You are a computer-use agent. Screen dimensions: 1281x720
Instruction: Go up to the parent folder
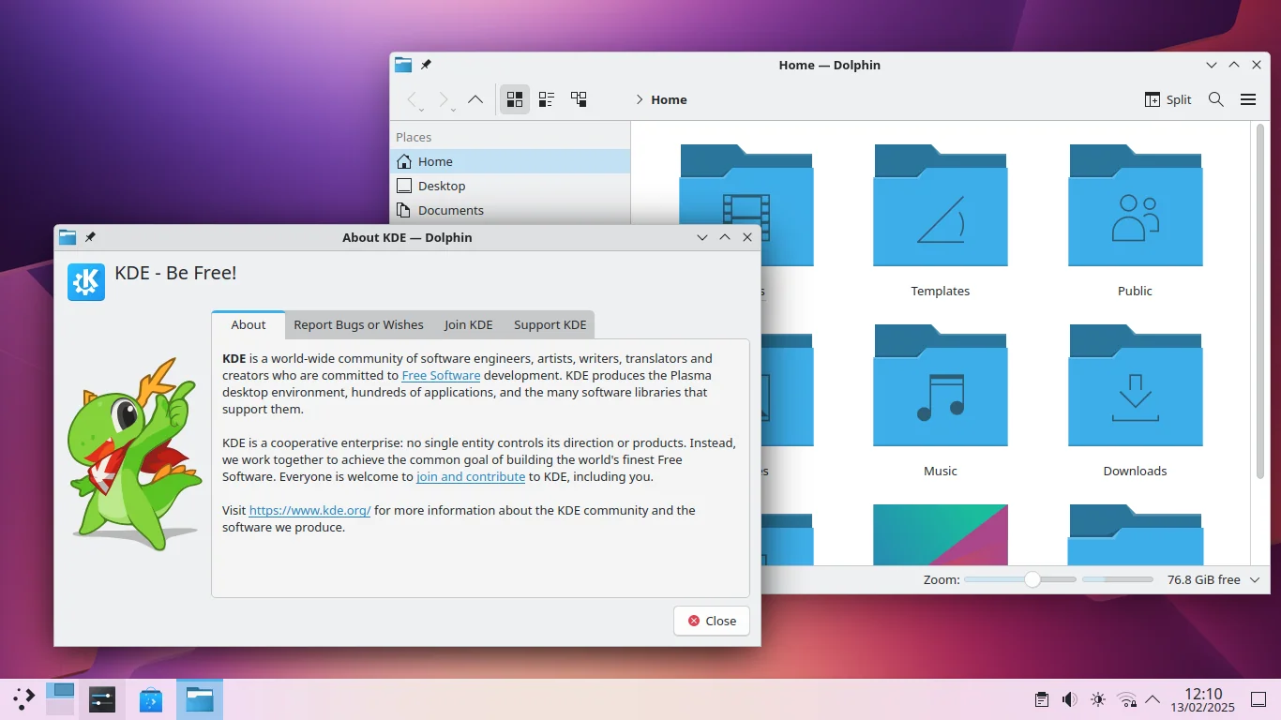pos(475,99)
